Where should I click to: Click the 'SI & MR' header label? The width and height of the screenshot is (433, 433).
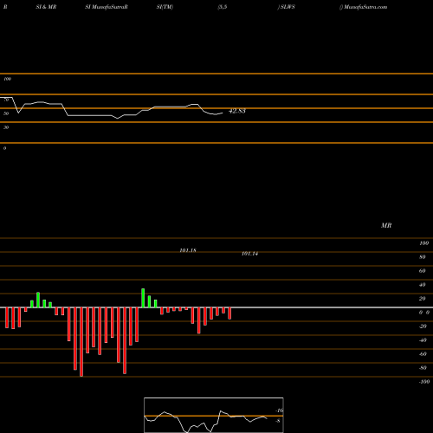click(46, 7)
